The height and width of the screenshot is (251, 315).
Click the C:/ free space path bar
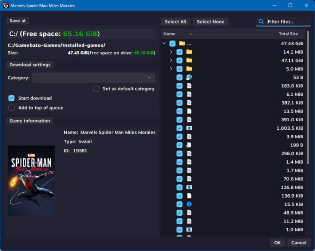click(x=81, y=34)
